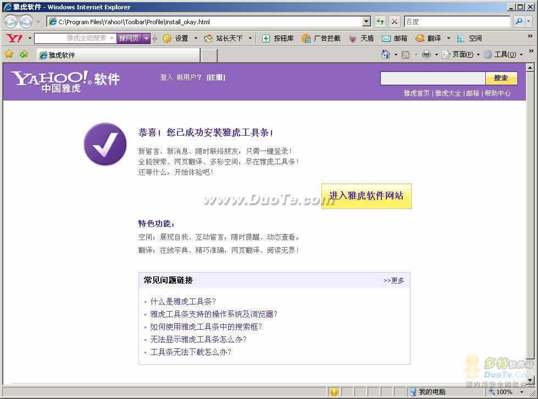Expand 翻译 dropdown arrow
Screen dimensions: 538x399
[448, 38]
